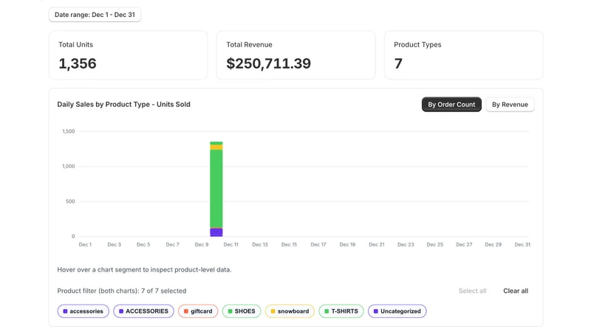Toggle the Uncategorized filter chip

click(397, 311)
